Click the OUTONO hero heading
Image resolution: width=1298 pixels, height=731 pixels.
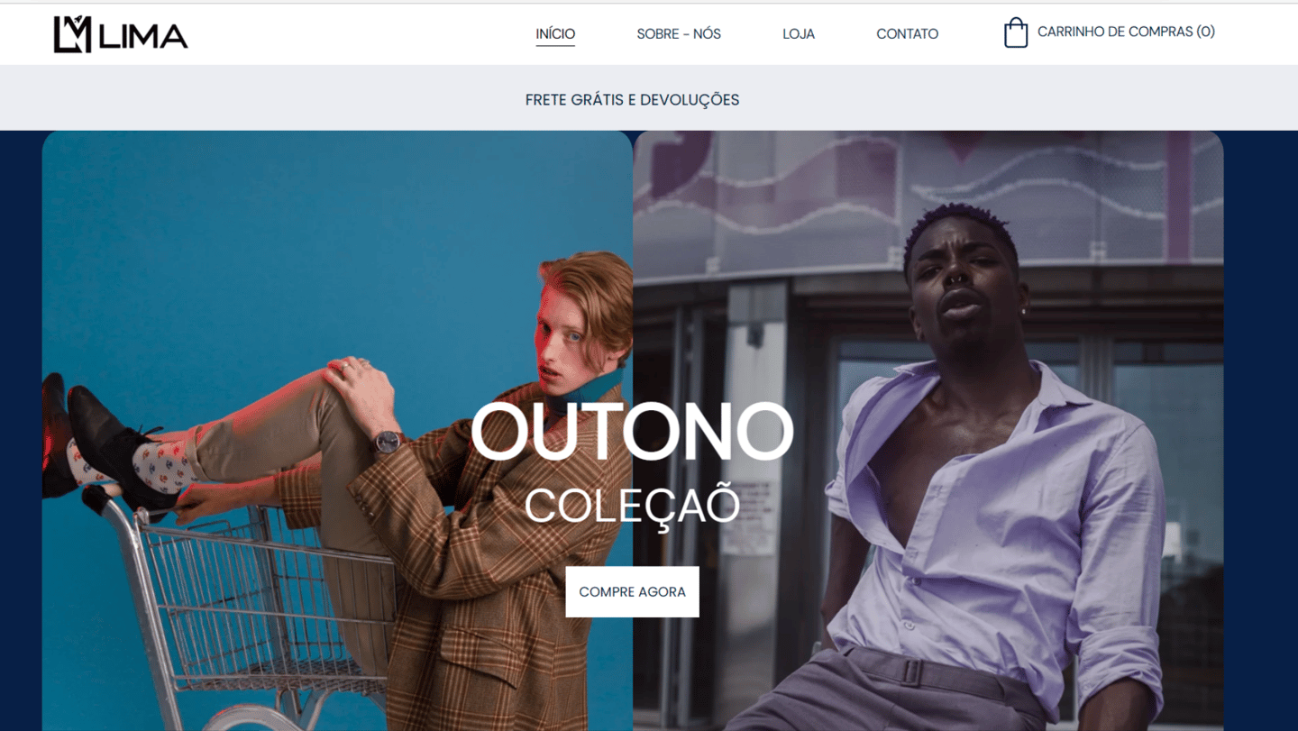tap(632, 431)
